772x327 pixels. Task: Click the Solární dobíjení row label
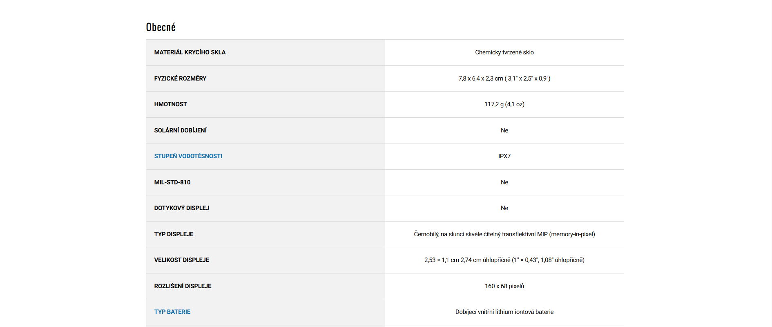point(180,130)
